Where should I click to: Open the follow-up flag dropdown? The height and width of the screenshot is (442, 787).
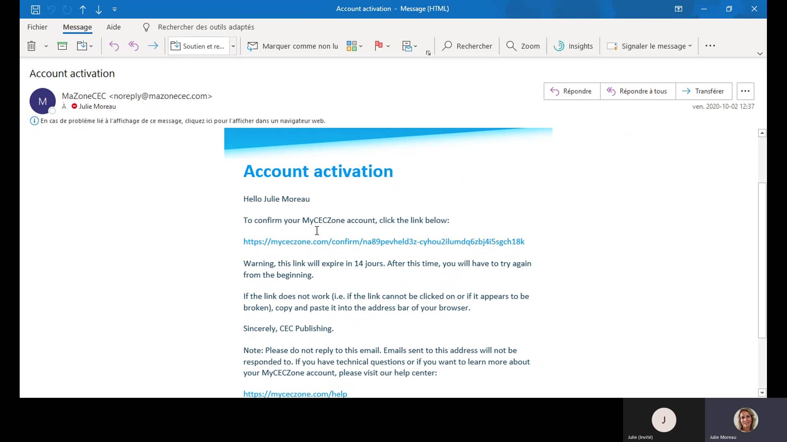pyautogui.click(x=388, y=46)
